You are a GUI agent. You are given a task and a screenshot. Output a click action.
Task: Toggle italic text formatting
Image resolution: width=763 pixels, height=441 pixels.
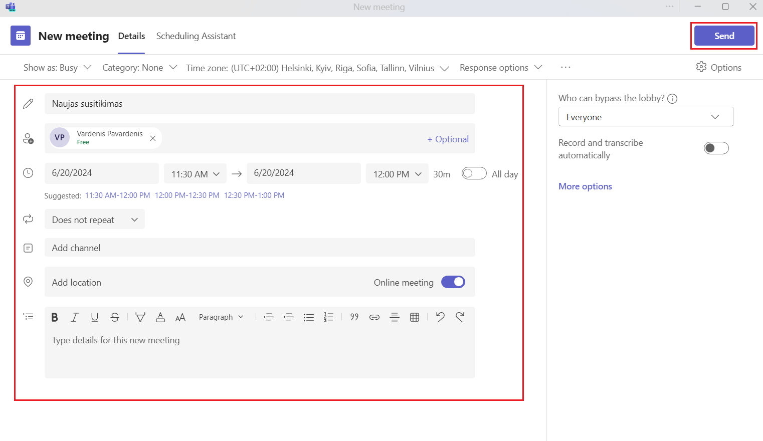tap(75, 317)
